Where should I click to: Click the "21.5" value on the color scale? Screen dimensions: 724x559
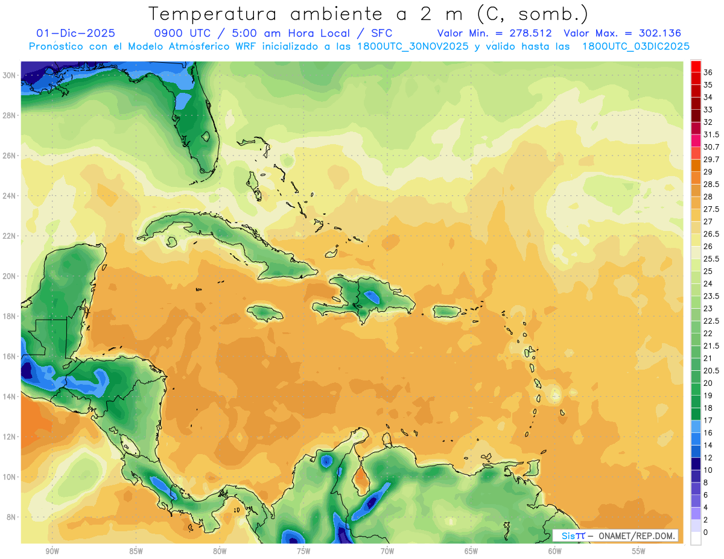coord(711,346)
